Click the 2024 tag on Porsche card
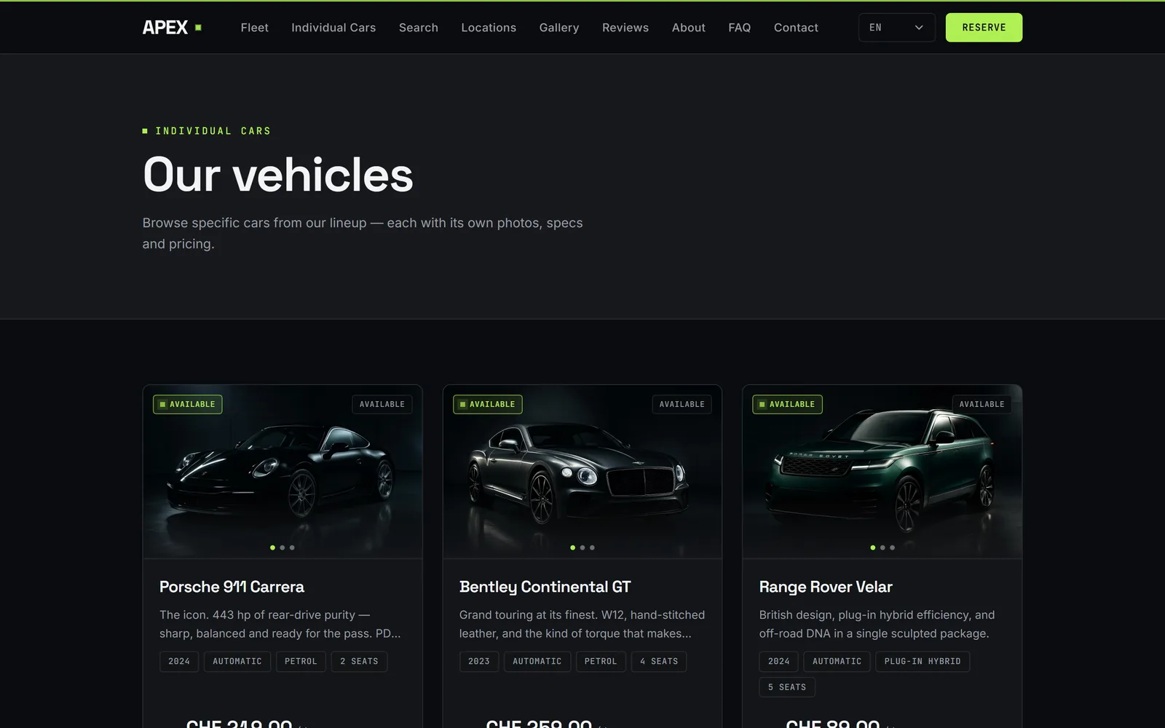The width and height of the screenshot is (1165, 728). pos(179,661)
